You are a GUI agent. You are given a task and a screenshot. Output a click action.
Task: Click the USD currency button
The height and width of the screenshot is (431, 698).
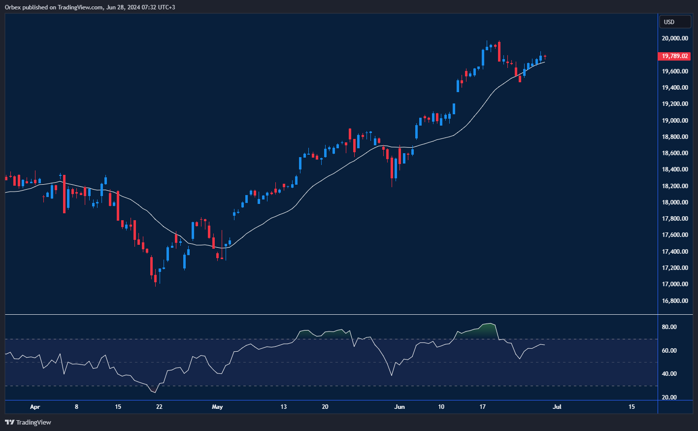point(674,22)
